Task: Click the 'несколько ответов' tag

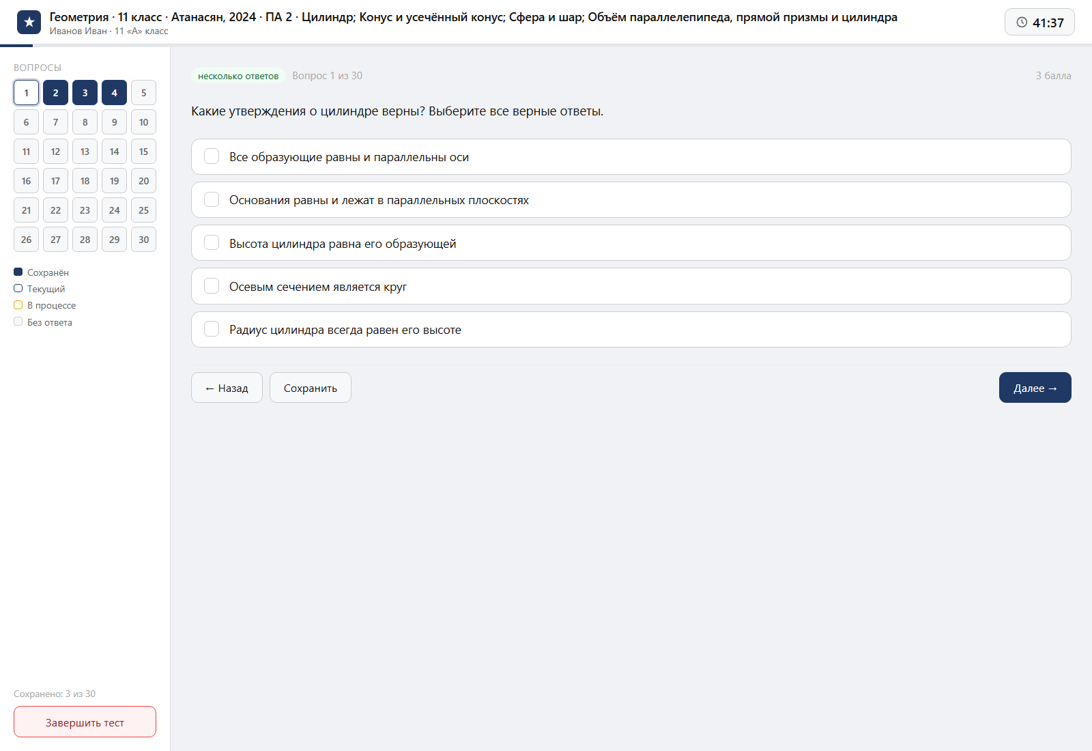Action: point(238,76)
